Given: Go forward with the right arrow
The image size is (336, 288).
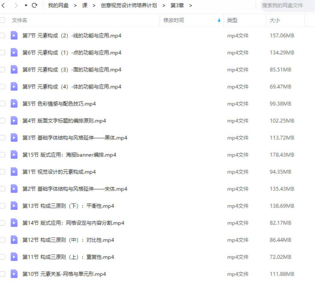Looking at the screenshot, I should click(16, 5).
